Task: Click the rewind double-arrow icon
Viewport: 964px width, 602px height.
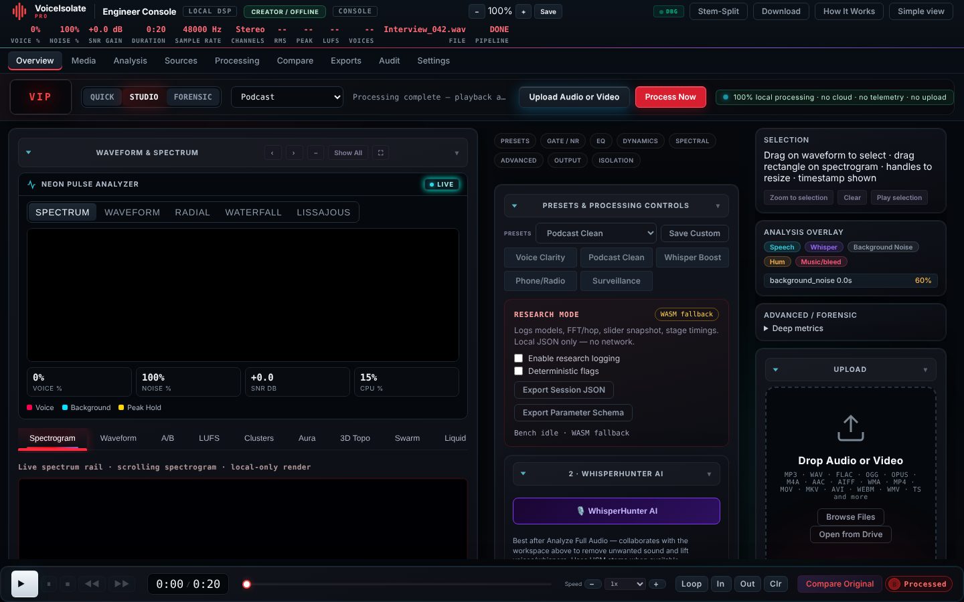Action: pyautogui.click(x=92, y=584)
